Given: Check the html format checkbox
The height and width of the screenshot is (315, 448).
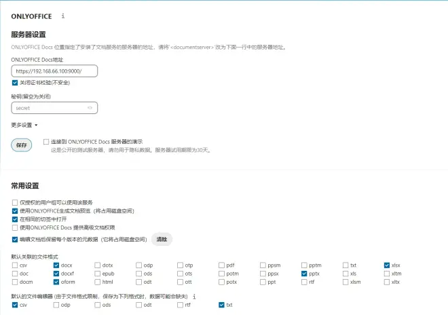Looking at the screenshot, I should point(98,282).
